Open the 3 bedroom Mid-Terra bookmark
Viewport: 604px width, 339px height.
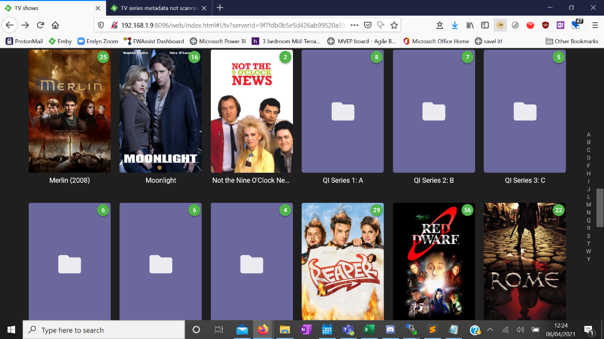(x=286, y=41)
